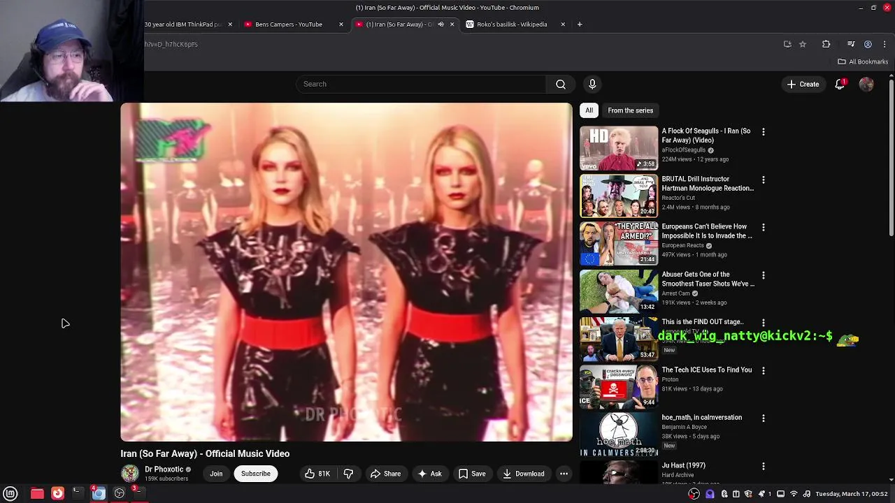Open hoe_math in calmversation thumbnail

619,435
